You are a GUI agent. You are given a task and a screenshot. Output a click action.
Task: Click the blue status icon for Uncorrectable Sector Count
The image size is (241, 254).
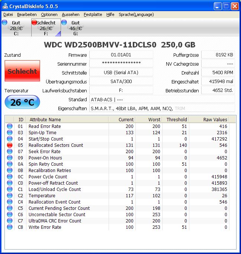[x=10, y=215]
